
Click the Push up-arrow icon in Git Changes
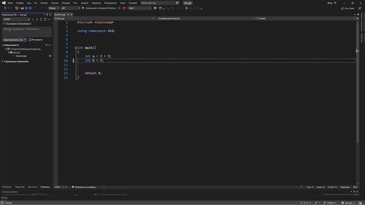tap(41, 19)
